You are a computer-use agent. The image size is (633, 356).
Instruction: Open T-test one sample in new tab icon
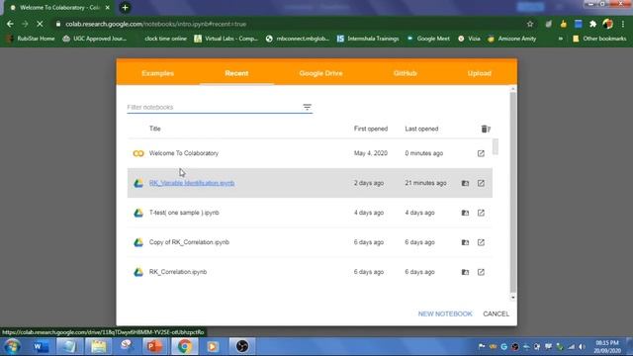pyautogui.click(x=481, y=213)
